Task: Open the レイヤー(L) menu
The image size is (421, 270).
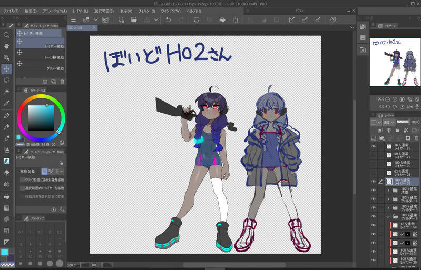Action: [81, 11]
